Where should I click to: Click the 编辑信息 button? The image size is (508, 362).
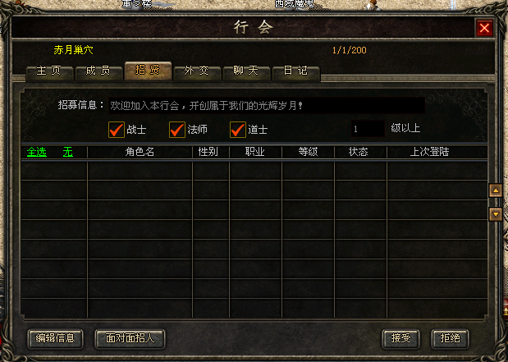pyautogui.click(x=55, y=339)
